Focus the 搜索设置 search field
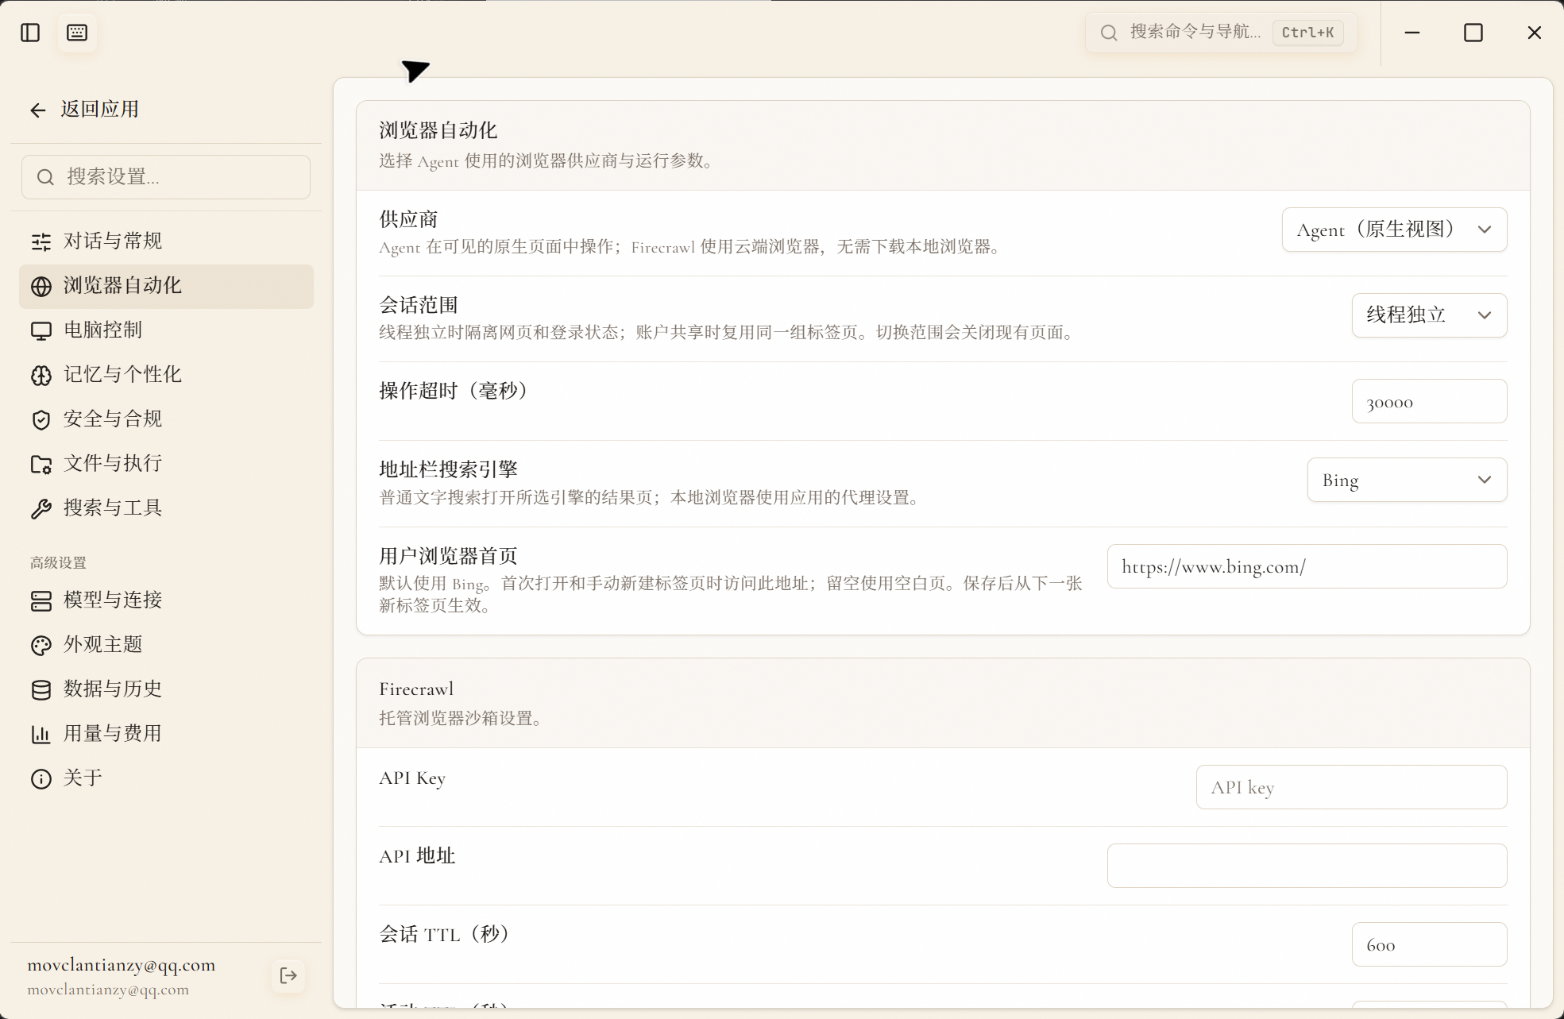Screen dimensions: 1564x1019 pyautogui.click(x=166, y=177)
